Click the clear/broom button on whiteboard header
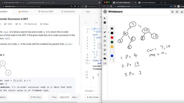184x103 pixels. 182,12
